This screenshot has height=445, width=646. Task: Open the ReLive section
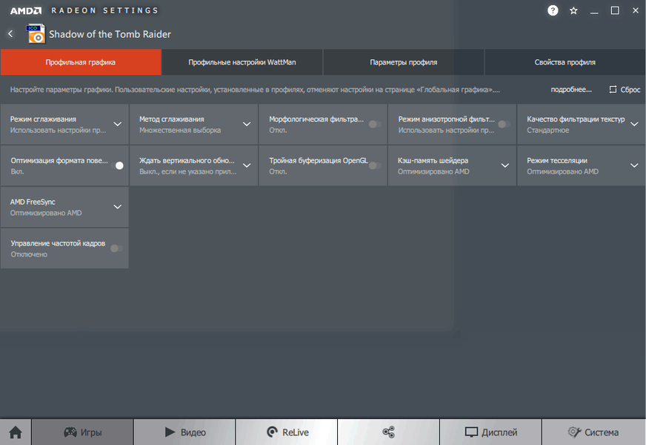(287, 432)
